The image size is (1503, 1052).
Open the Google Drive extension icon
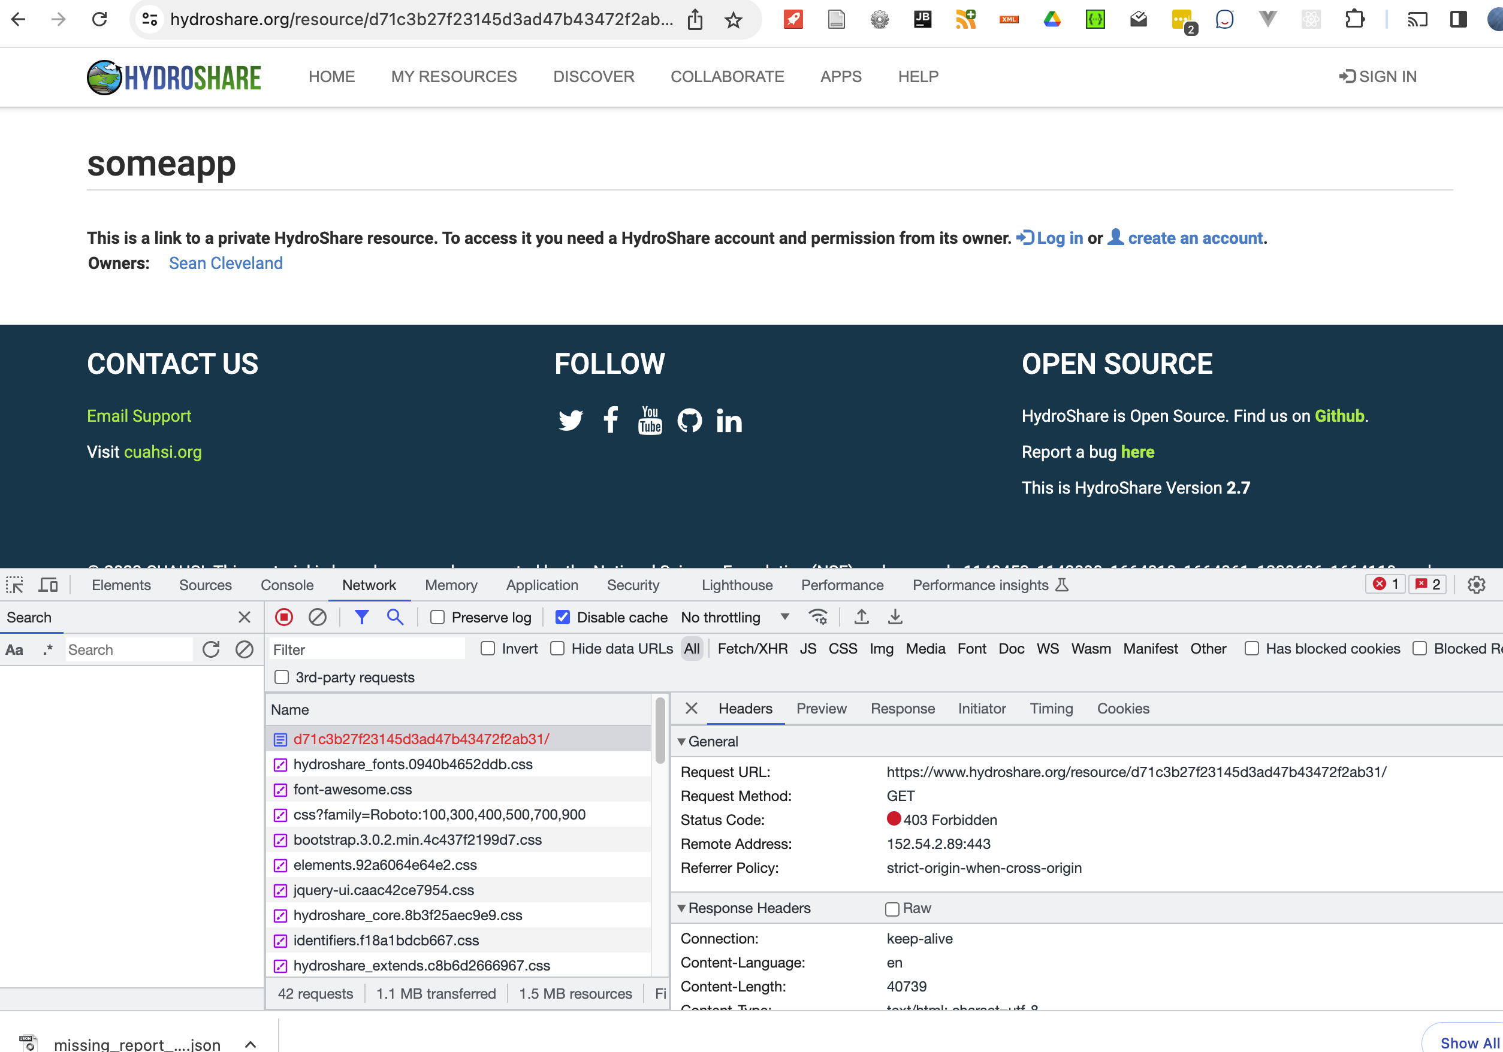[1052, 20]
